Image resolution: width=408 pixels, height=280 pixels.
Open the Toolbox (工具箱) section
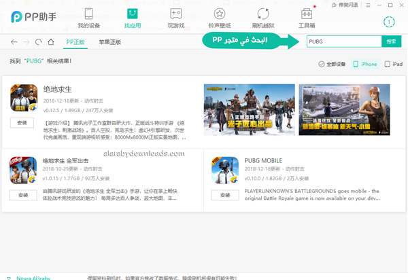[x=307, y=18]
